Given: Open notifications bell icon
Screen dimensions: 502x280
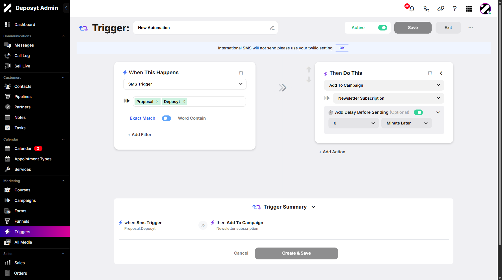Looking at the screenshot, I should 412,9.
